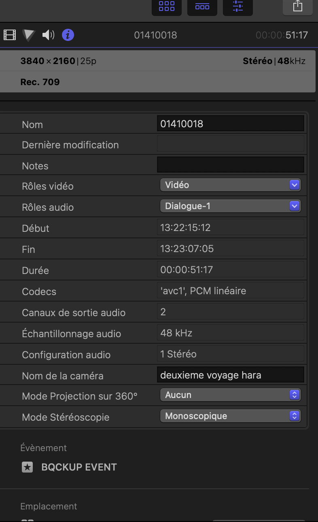Click the star icon beside BQCKUP EVENT
Image resolution: width=318 pixels, height=522 pixels.
27,467
